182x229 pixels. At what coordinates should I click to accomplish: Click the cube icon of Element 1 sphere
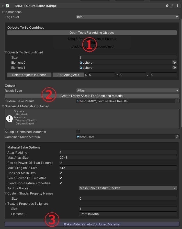(x=81, y=68)
